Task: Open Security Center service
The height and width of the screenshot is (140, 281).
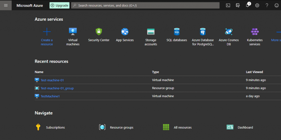Action: (99, 32)
